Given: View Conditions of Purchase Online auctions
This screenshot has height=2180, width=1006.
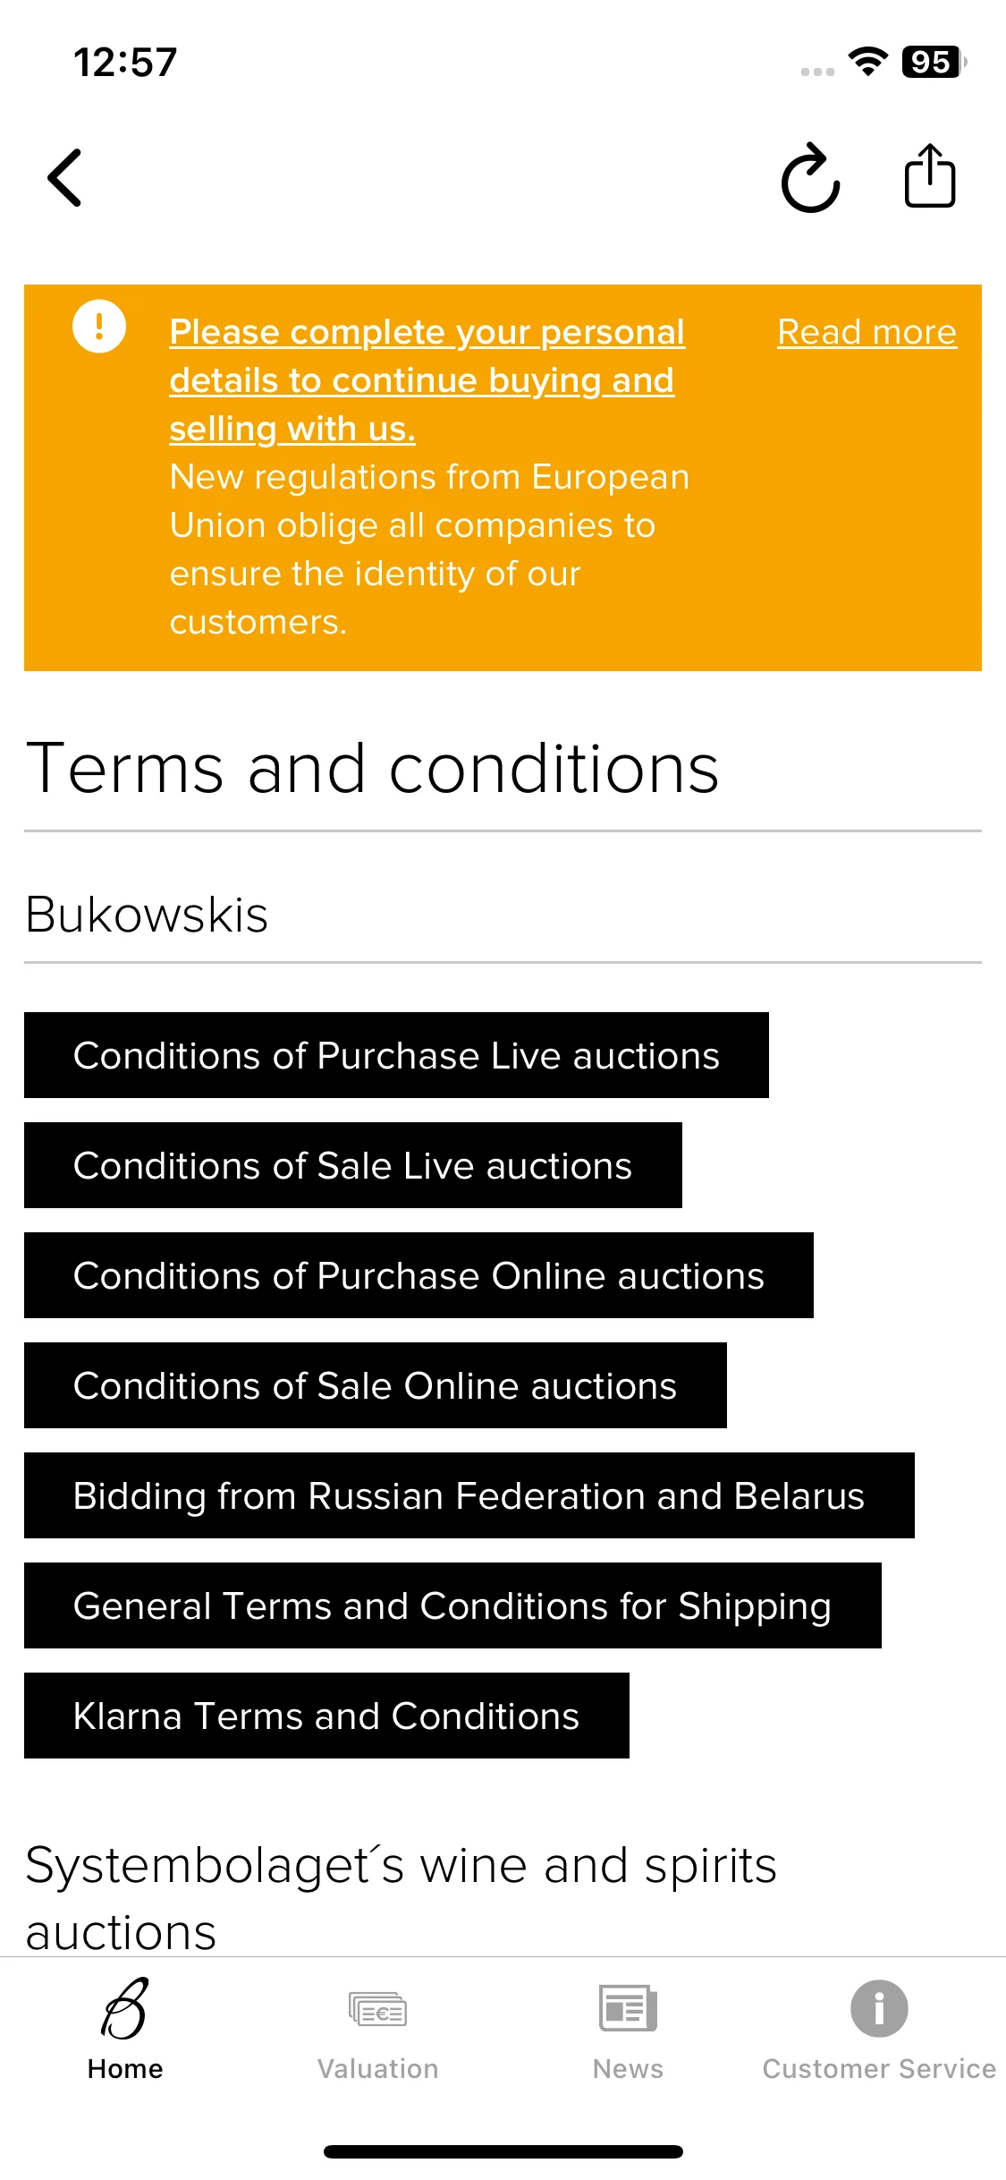Looking at the screenshot, I should (x=418, y=1275).
